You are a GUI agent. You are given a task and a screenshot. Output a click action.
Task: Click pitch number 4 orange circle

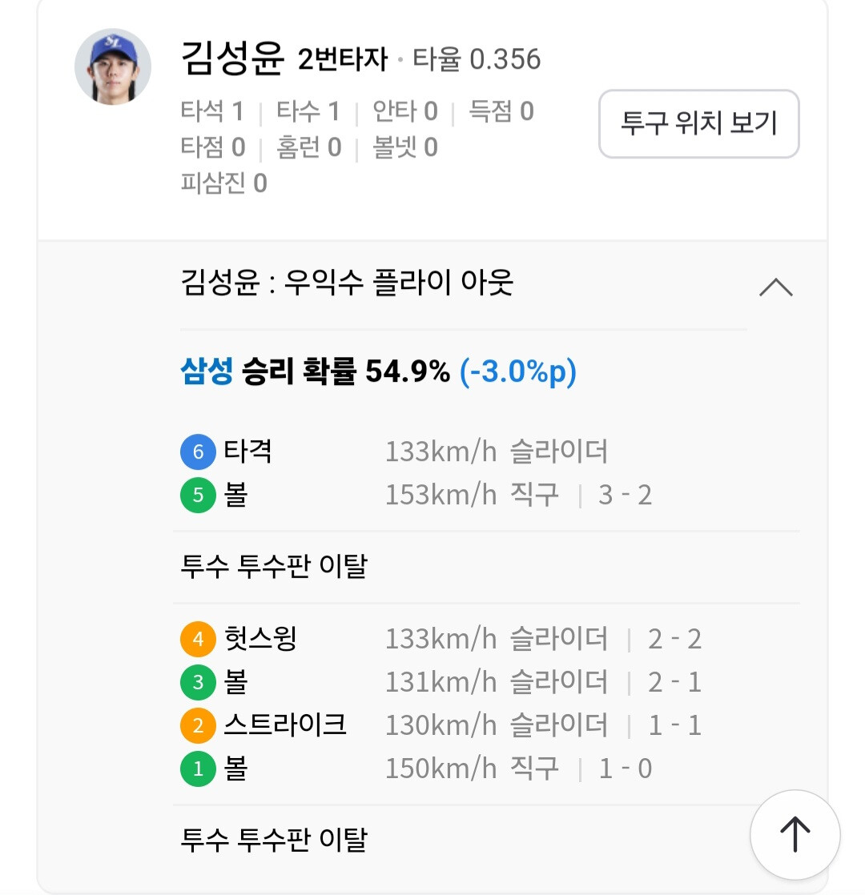click(198, 640)
